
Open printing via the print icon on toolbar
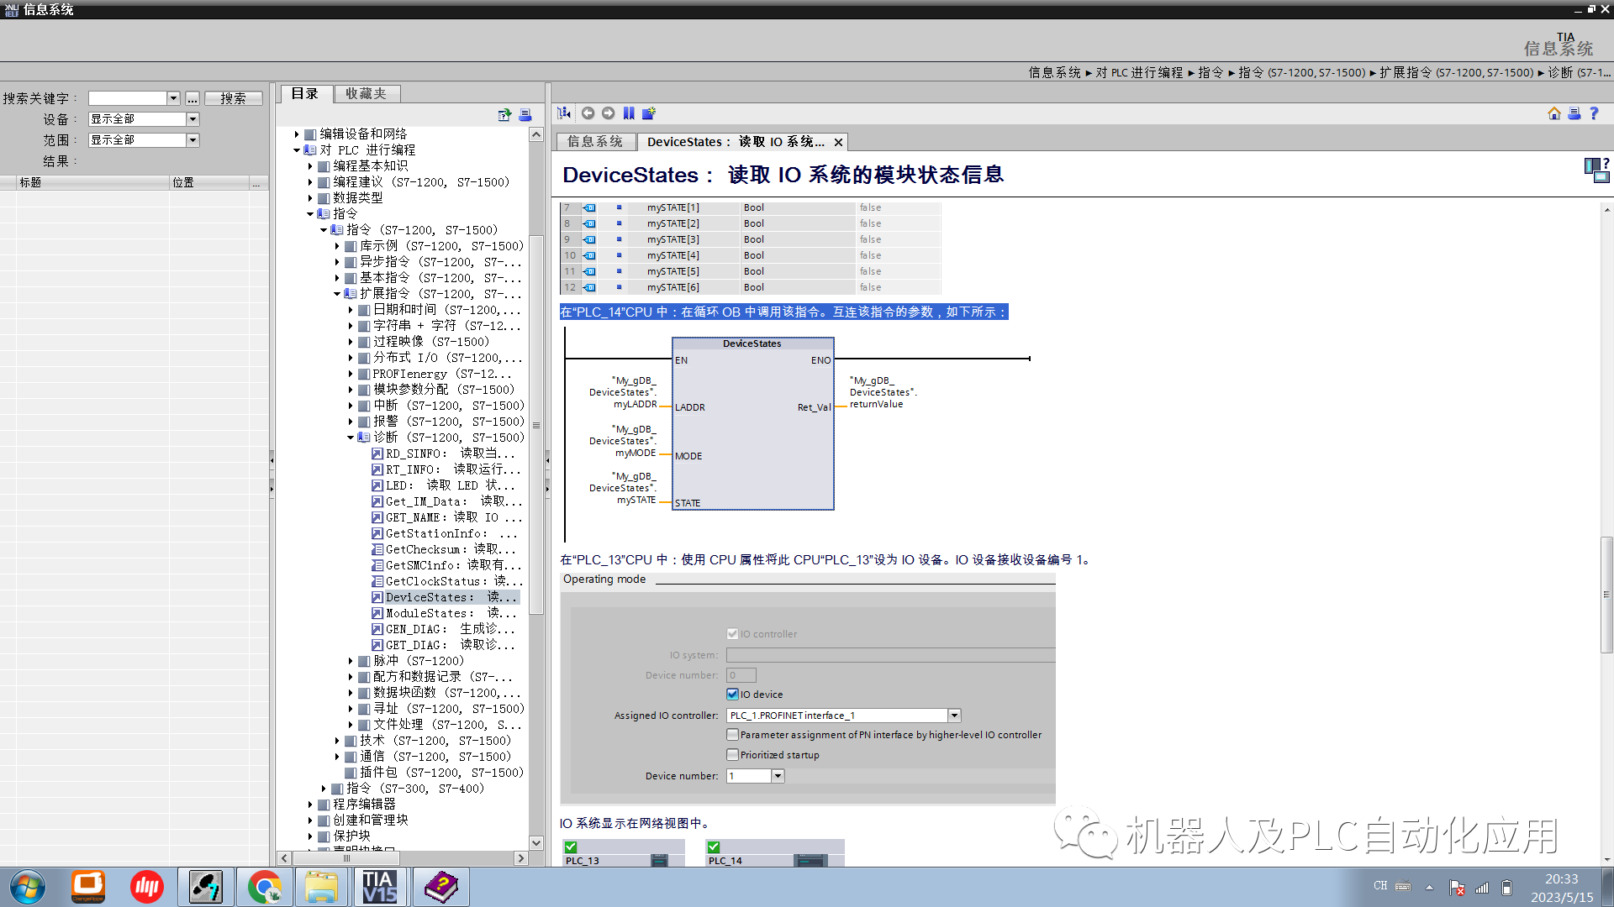1574,113
